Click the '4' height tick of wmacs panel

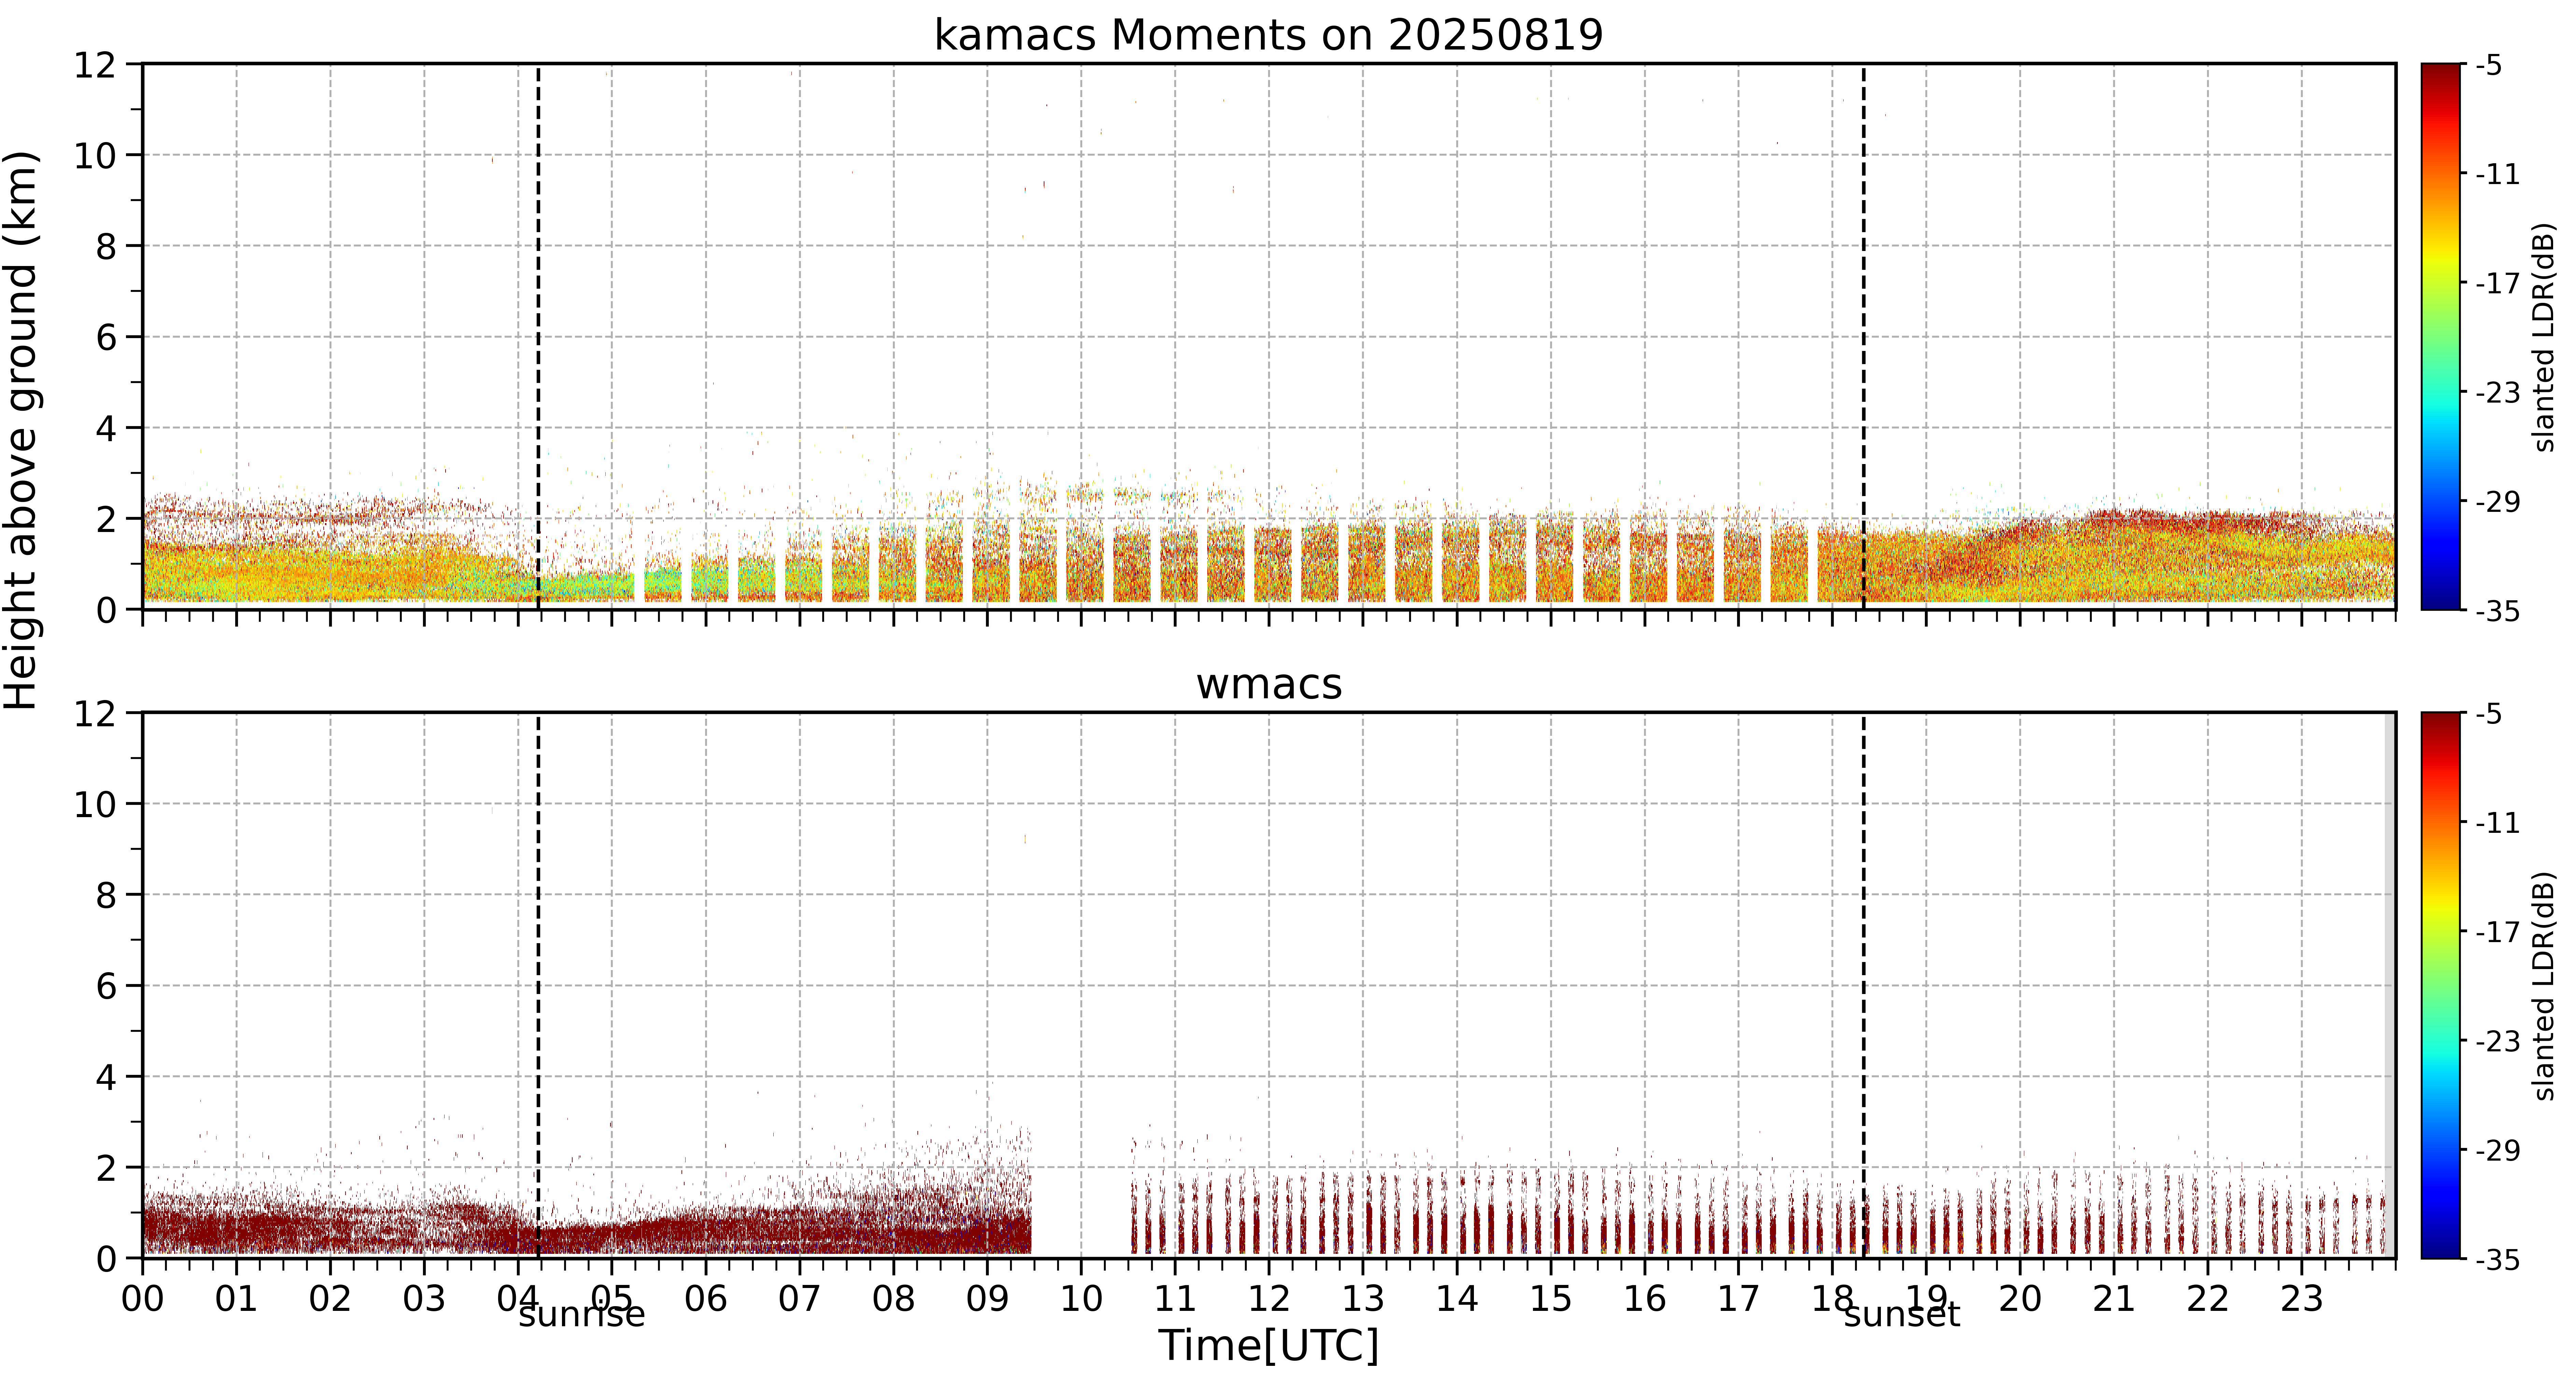(106, 1077)
